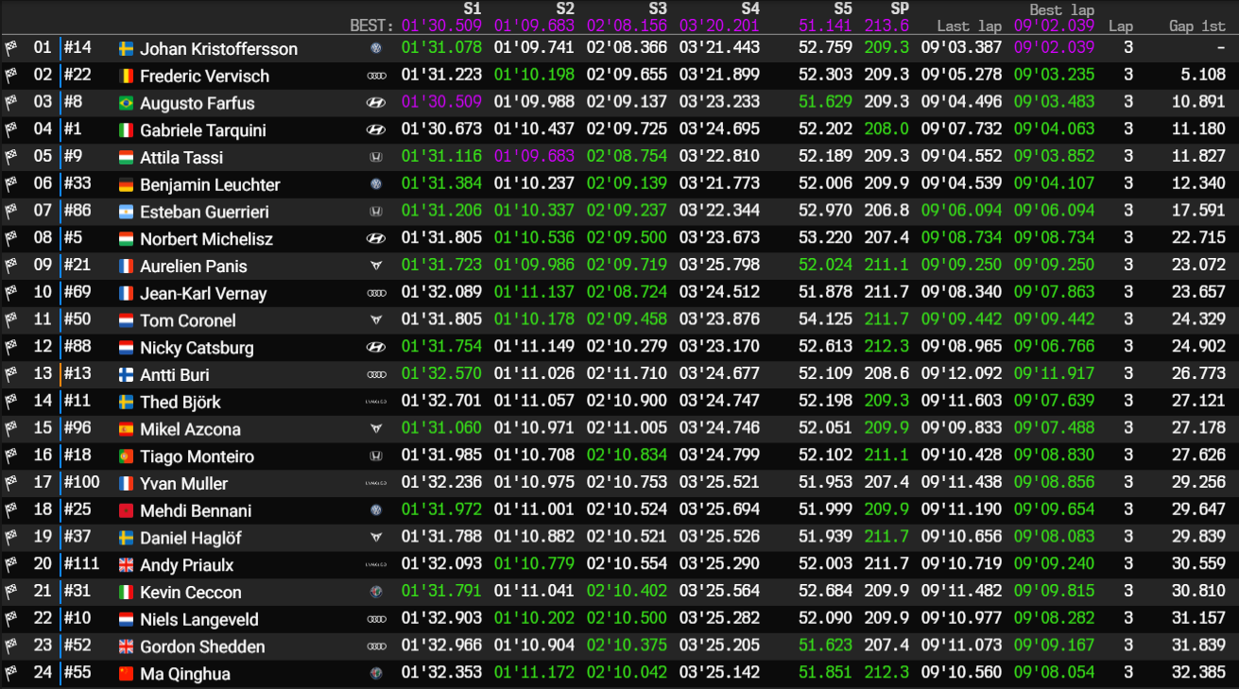Select driver name Yvan Muller
This screenshot has height=689, width=1239.
point(184,484)
